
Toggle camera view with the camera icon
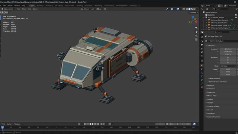[196, 36]
